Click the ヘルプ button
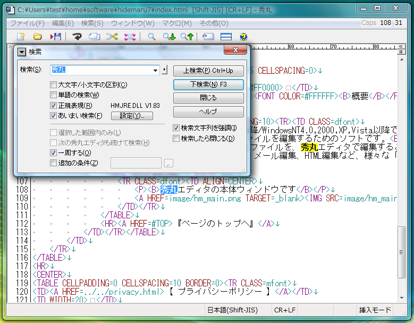This screenshot has height=323, width=414. pos(208,112)
